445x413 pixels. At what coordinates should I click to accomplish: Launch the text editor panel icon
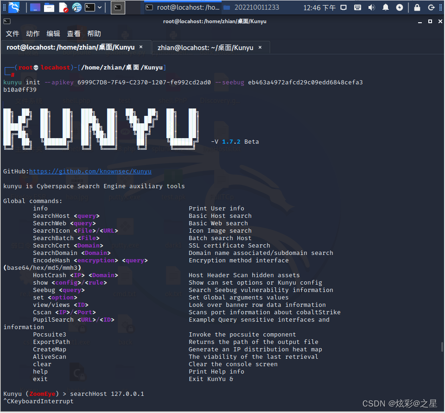pos(63,7)
